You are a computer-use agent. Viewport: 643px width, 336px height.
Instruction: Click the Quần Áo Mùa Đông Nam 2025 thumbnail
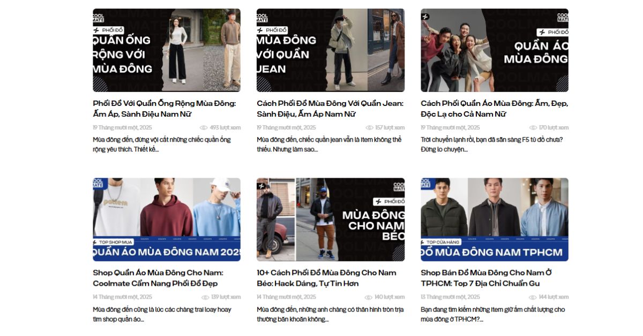pos(167,219)
